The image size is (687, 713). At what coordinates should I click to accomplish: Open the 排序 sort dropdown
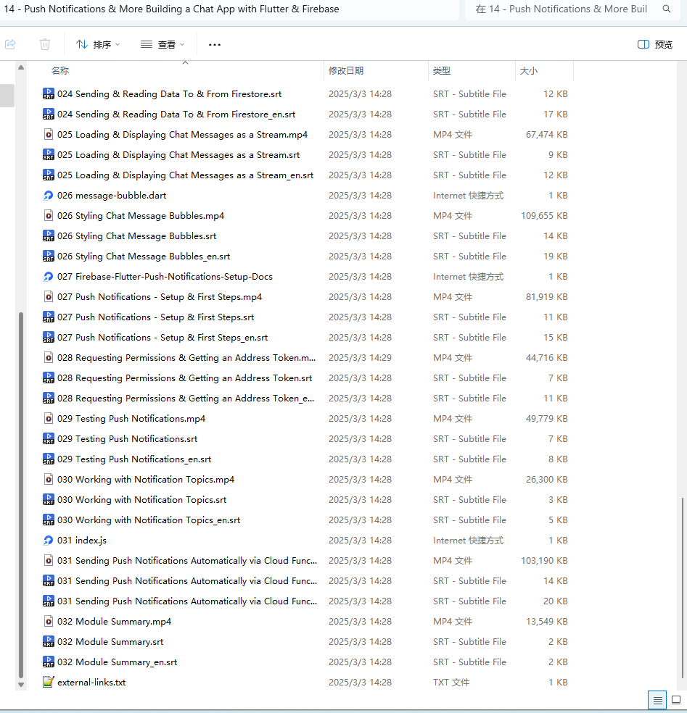coord(98,45)
